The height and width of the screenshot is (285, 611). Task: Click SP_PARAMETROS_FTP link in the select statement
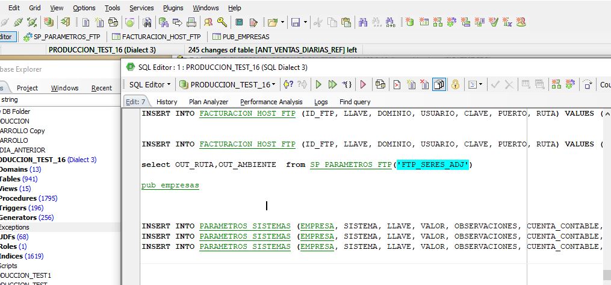(351, 165)
